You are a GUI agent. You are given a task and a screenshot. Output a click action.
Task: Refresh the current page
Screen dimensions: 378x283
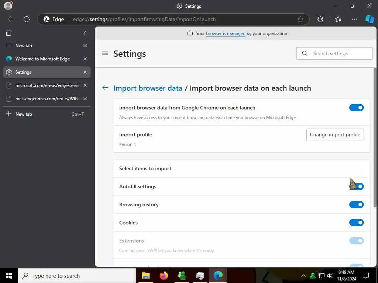(x=27, y=19)
